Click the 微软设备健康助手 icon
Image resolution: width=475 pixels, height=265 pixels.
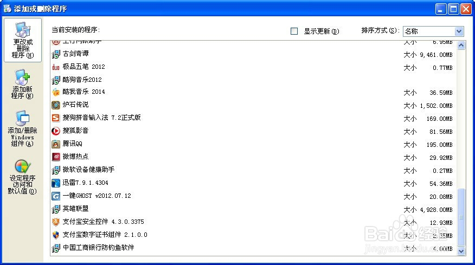[x=56, y=170]
